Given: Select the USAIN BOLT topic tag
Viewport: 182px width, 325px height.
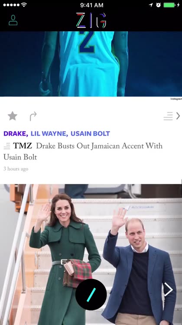Looking at the screenshot, I should (90, 134).
